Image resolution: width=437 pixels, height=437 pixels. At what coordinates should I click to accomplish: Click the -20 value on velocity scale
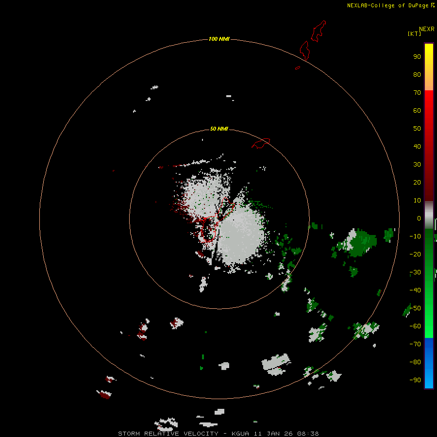click(x=415, y=254)
